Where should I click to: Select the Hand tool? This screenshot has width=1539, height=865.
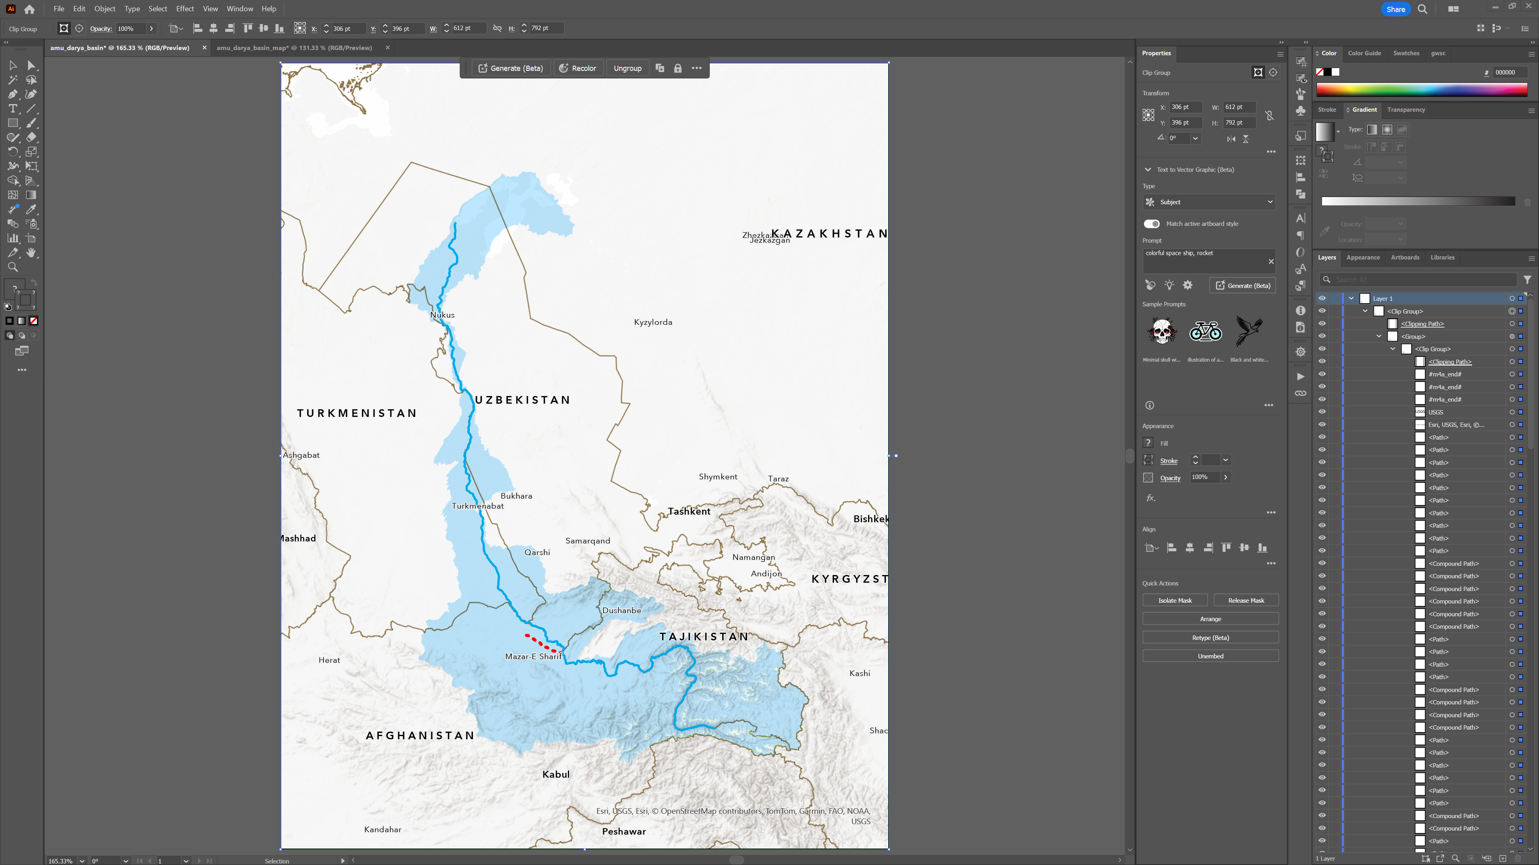(32, 253)
